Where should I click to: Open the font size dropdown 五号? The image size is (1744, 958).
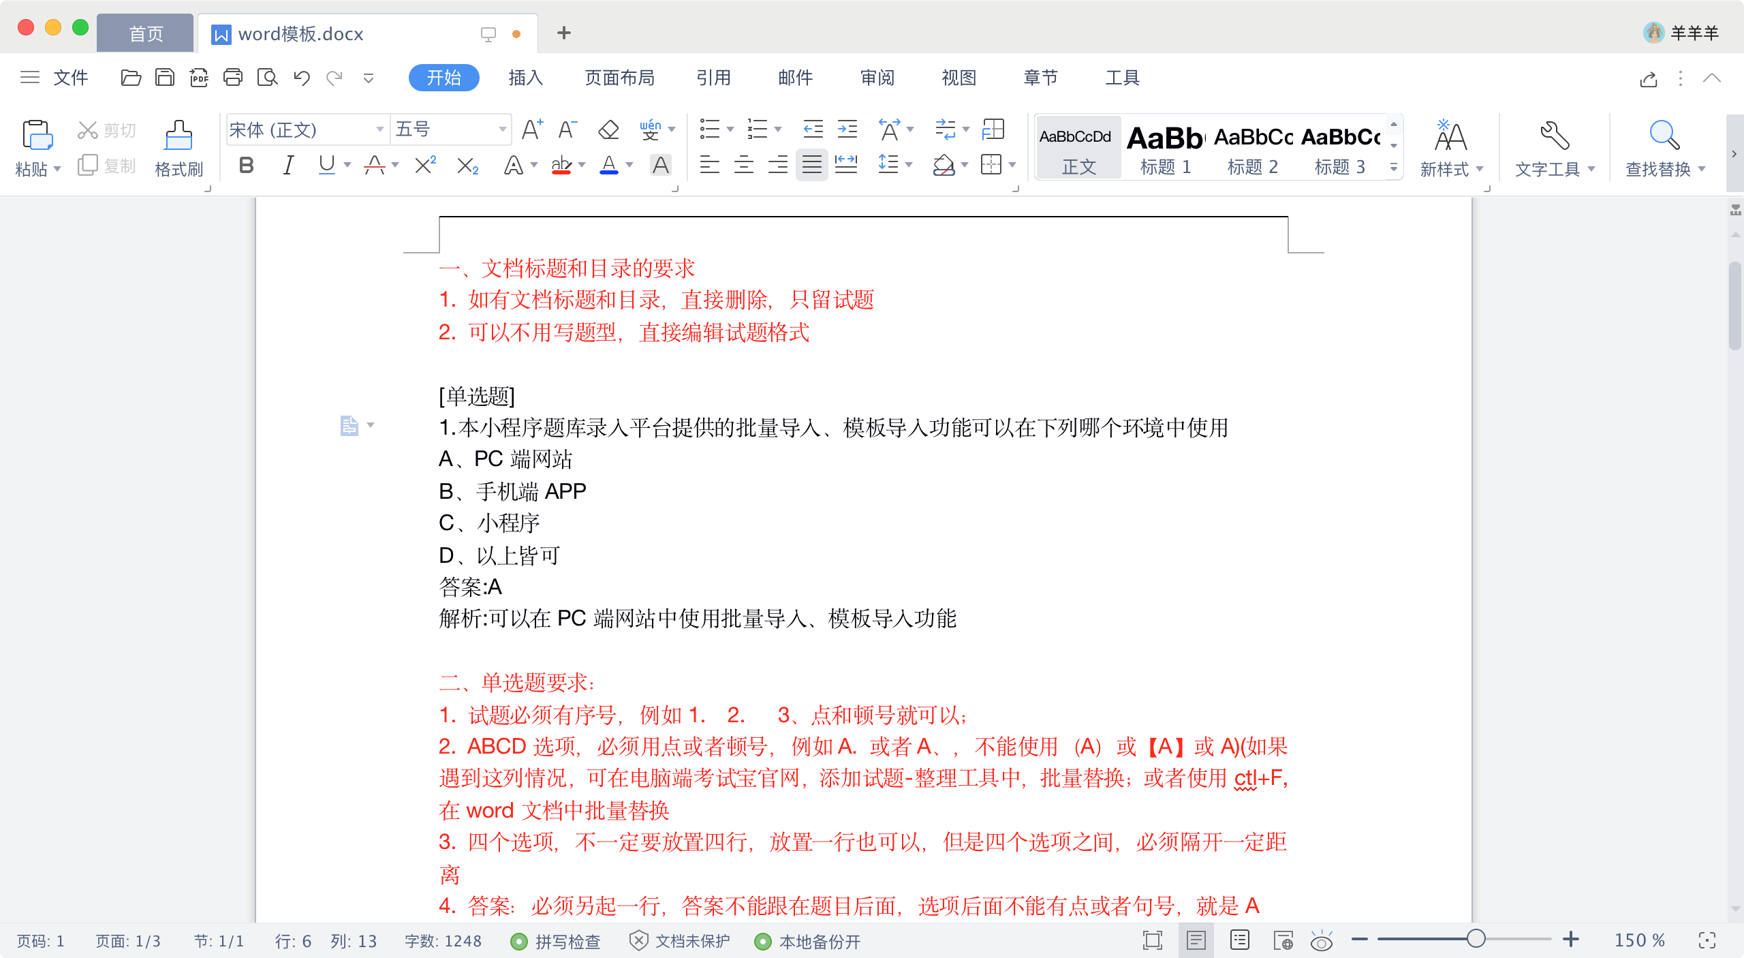tap(502, 129)
